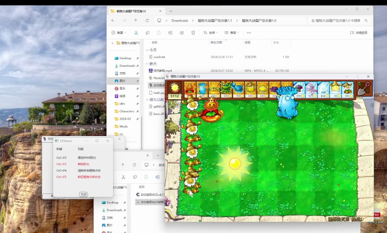
Task: Open the 新建 new item dropdown
Action: (119, 32)
